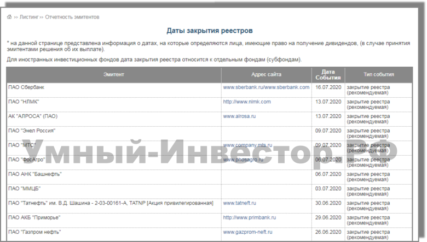Open the Листинг breadcrumb link
The height and width of the screenshot is (242, 427).
[29, 17]
